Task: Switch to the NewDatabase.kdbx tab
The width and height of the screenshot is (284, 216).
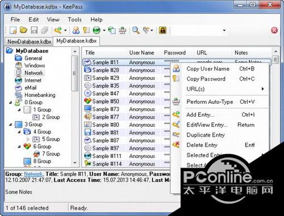Action: [x=29, y=41]
